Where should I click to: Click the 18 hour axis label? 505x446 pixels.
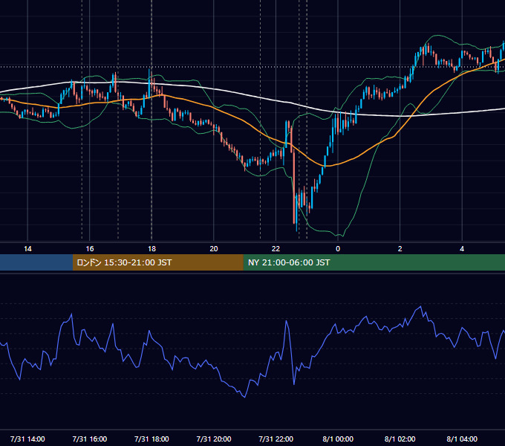click(151, 249)
